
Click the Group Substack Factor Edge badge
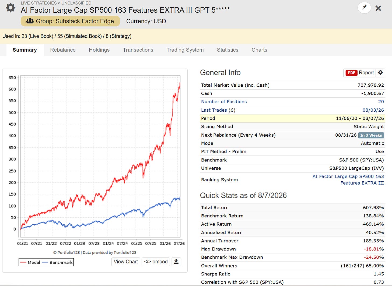(70, 21)
